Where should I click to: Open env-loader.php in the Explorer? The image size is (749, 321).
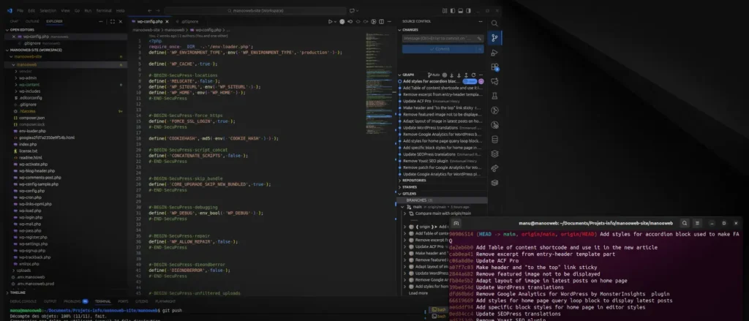click(32, 131)
